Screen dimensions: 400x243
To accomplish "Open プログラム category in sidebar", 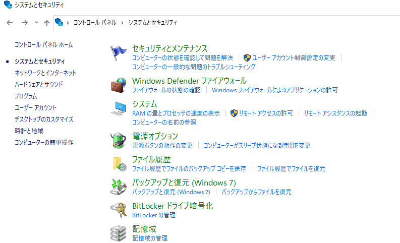I will tap(26, 96).
